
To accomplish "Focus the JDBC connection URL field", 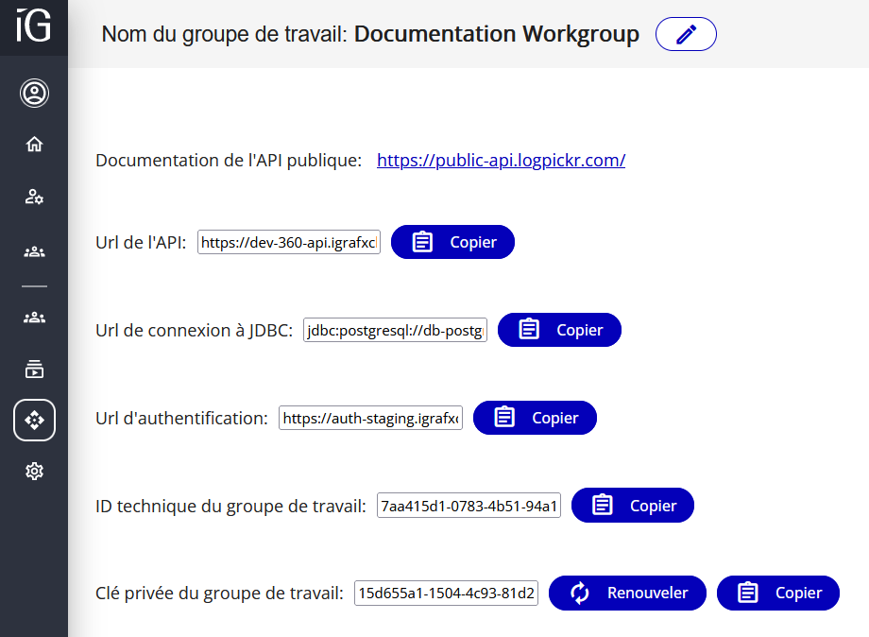I will pos(395,331).
